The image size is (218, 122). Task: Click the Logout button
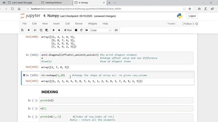point(192,16)
